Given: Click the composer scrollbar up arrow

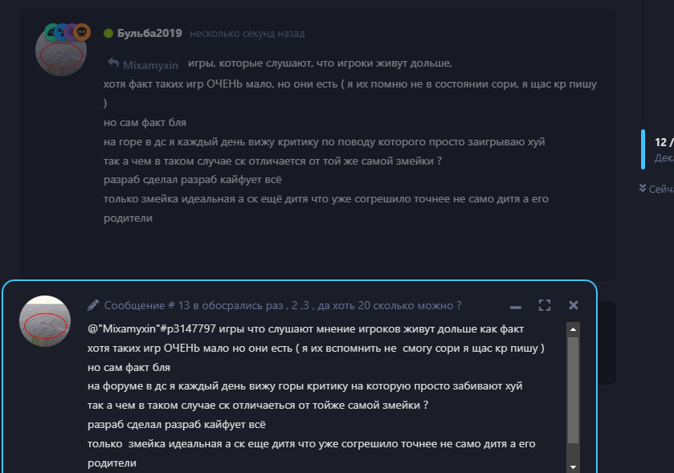Looking at the screenshot, I should coord(573,329).
